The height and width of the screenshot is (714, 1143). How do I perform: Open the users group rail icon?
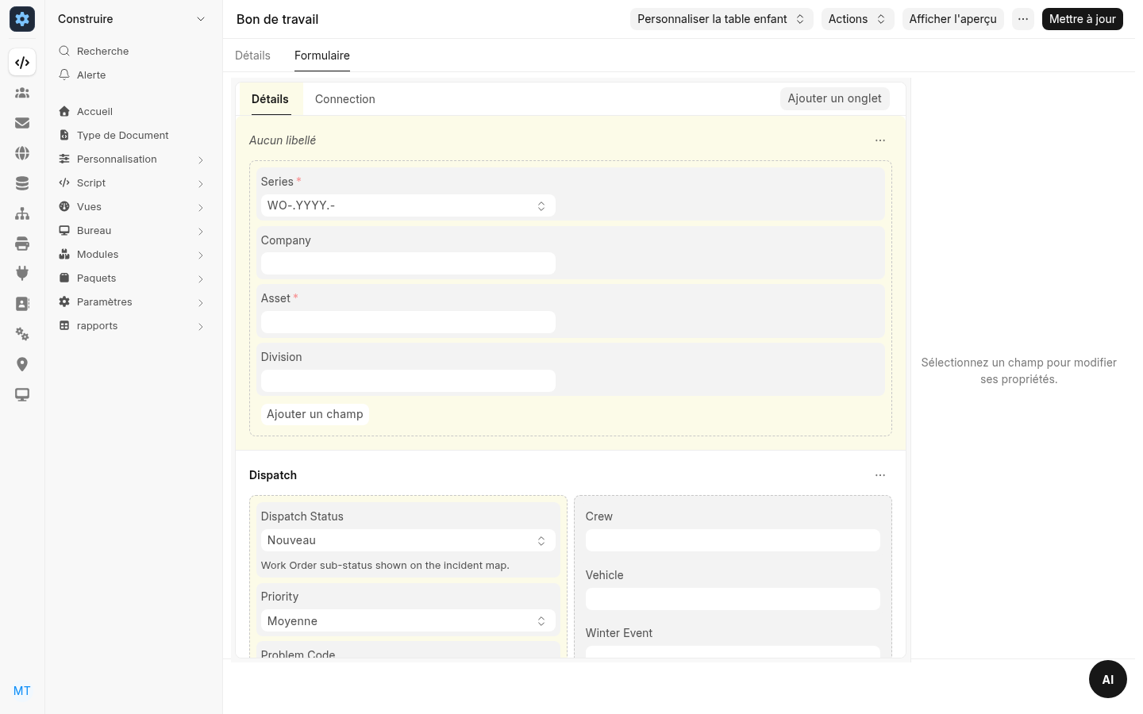(x=22, y=93)
